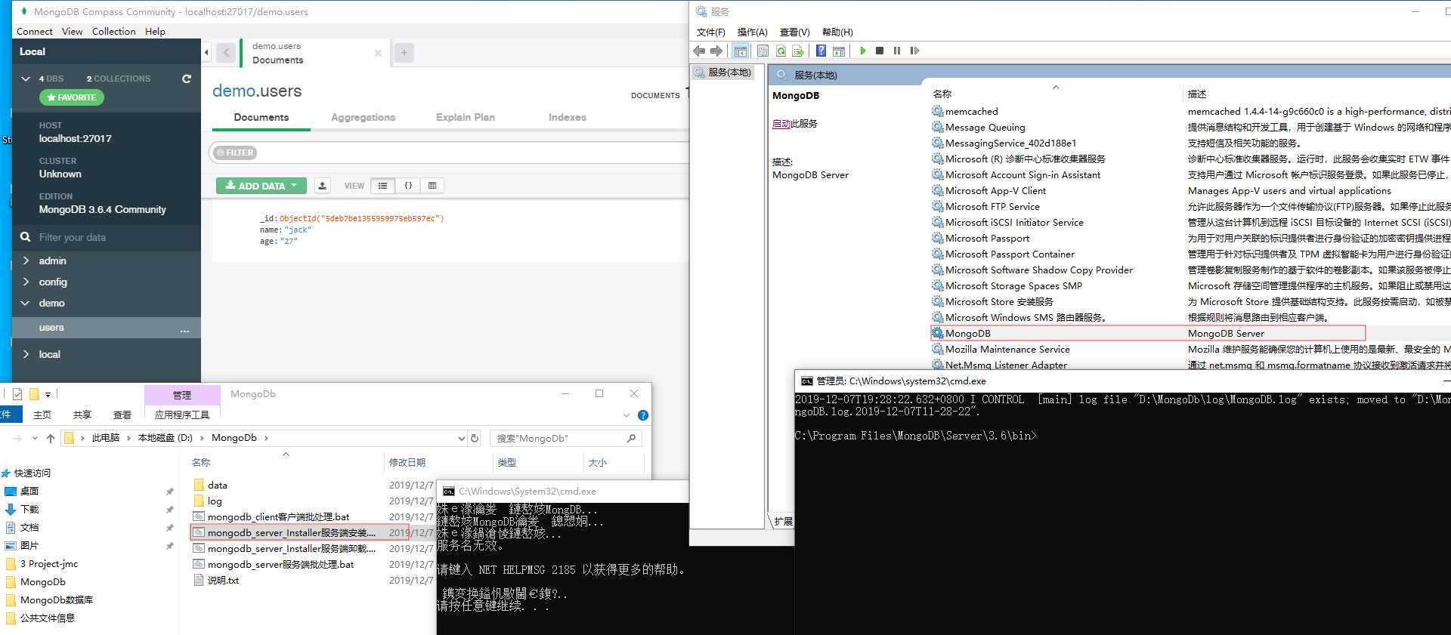The width and height of the screenshot is (1451, 635).
Task: Open 操作(A) menu in Services
Action: coord(752,32)
